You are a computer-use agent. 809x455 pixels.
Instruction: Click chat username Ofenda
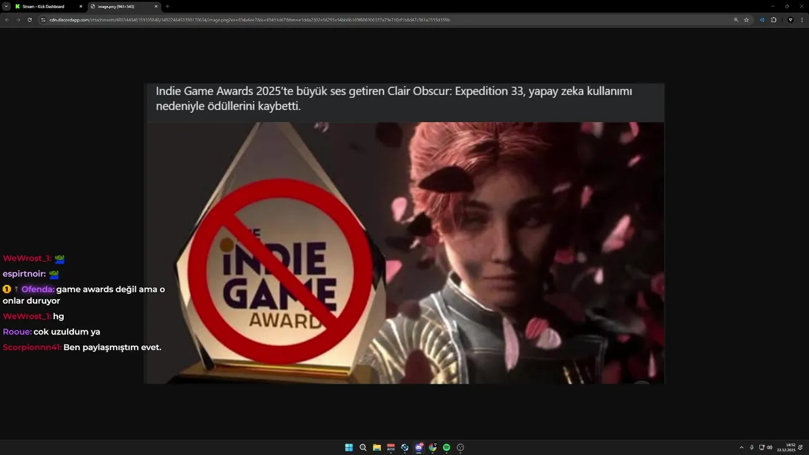point(38,289)
